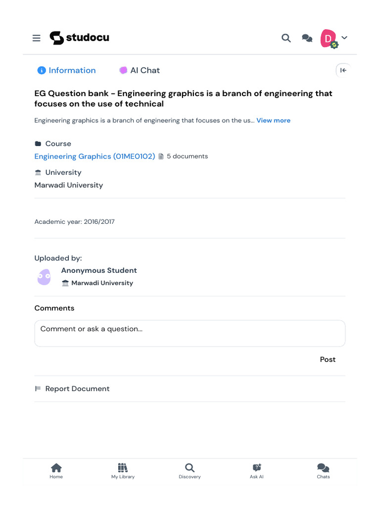Viewport: 380px width, 507px height.
Task: Open Chats in bottom navigation
Action: click(x=323, y=471)
